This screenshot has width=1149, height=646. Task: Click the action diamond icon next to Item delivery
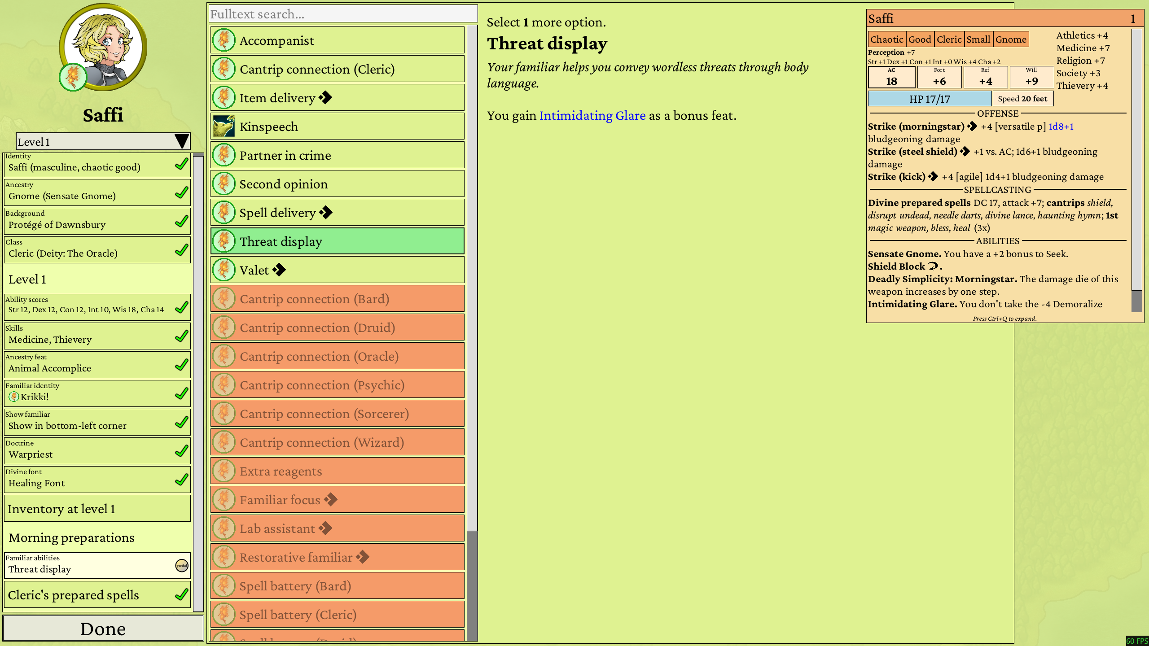[325, 97]
